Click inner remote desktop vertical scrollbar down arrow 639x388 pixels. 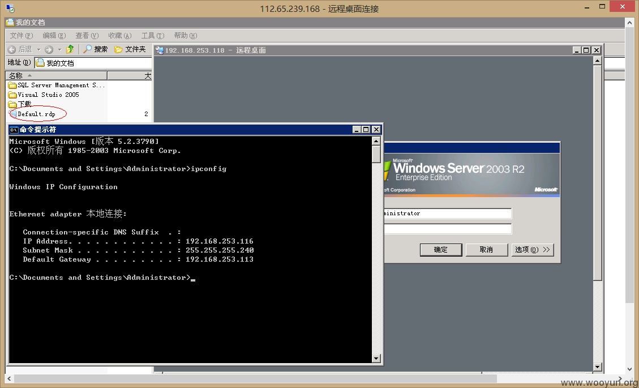pyautogui.click(x=597, y=367)
